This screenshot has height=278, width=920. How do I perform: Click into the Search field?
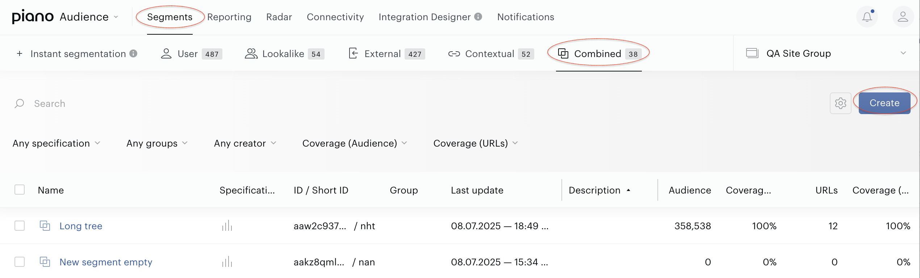[417, 104]
